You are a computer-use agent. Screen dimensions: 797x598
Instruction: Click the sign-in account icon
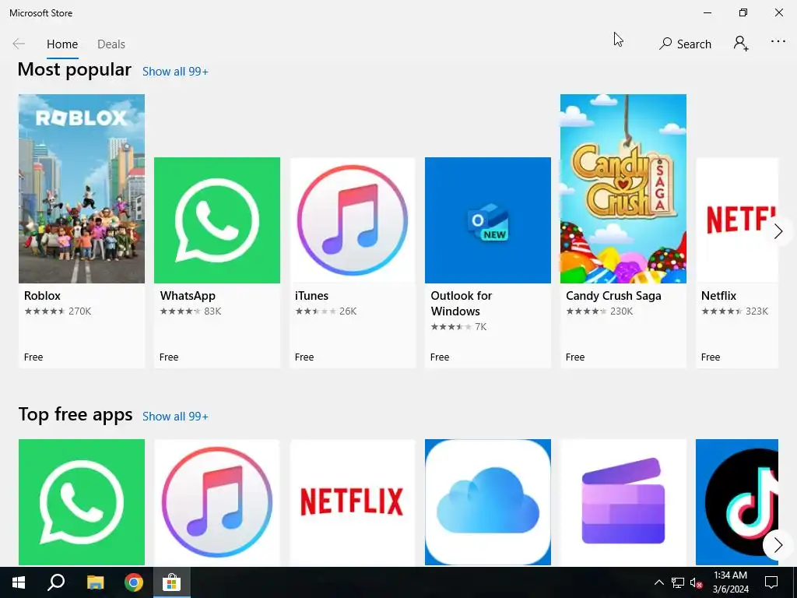(x=741, y=44)
